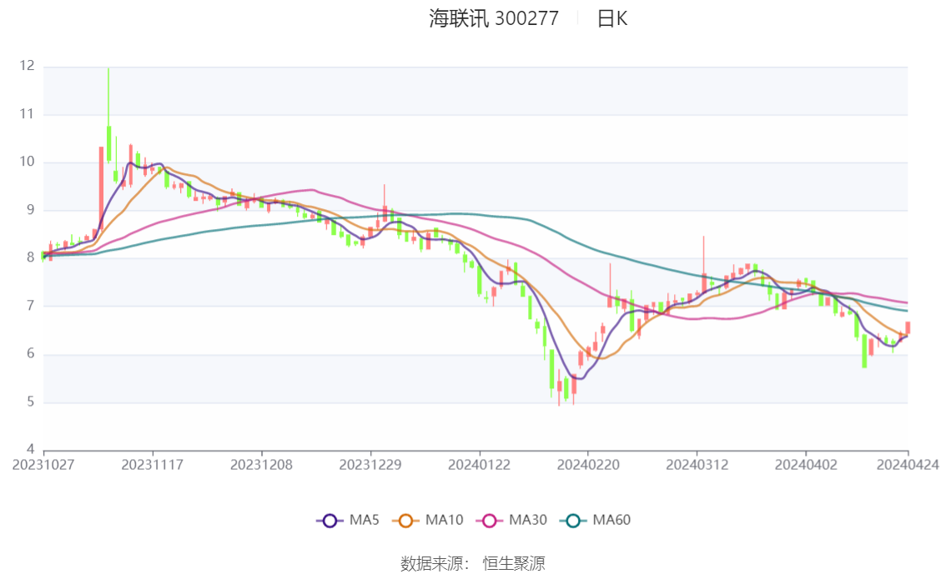Click x-axis date label 20231208
This screenshot has height=574, width=946.
pos(261,465)
